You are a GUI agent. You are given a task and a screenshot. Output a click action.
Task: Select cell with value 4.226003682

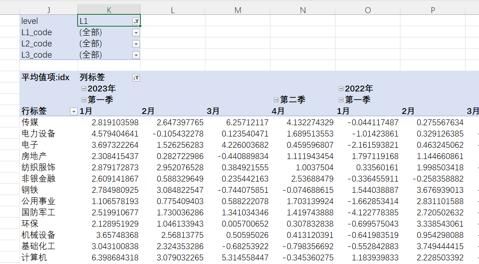(237, 145)
